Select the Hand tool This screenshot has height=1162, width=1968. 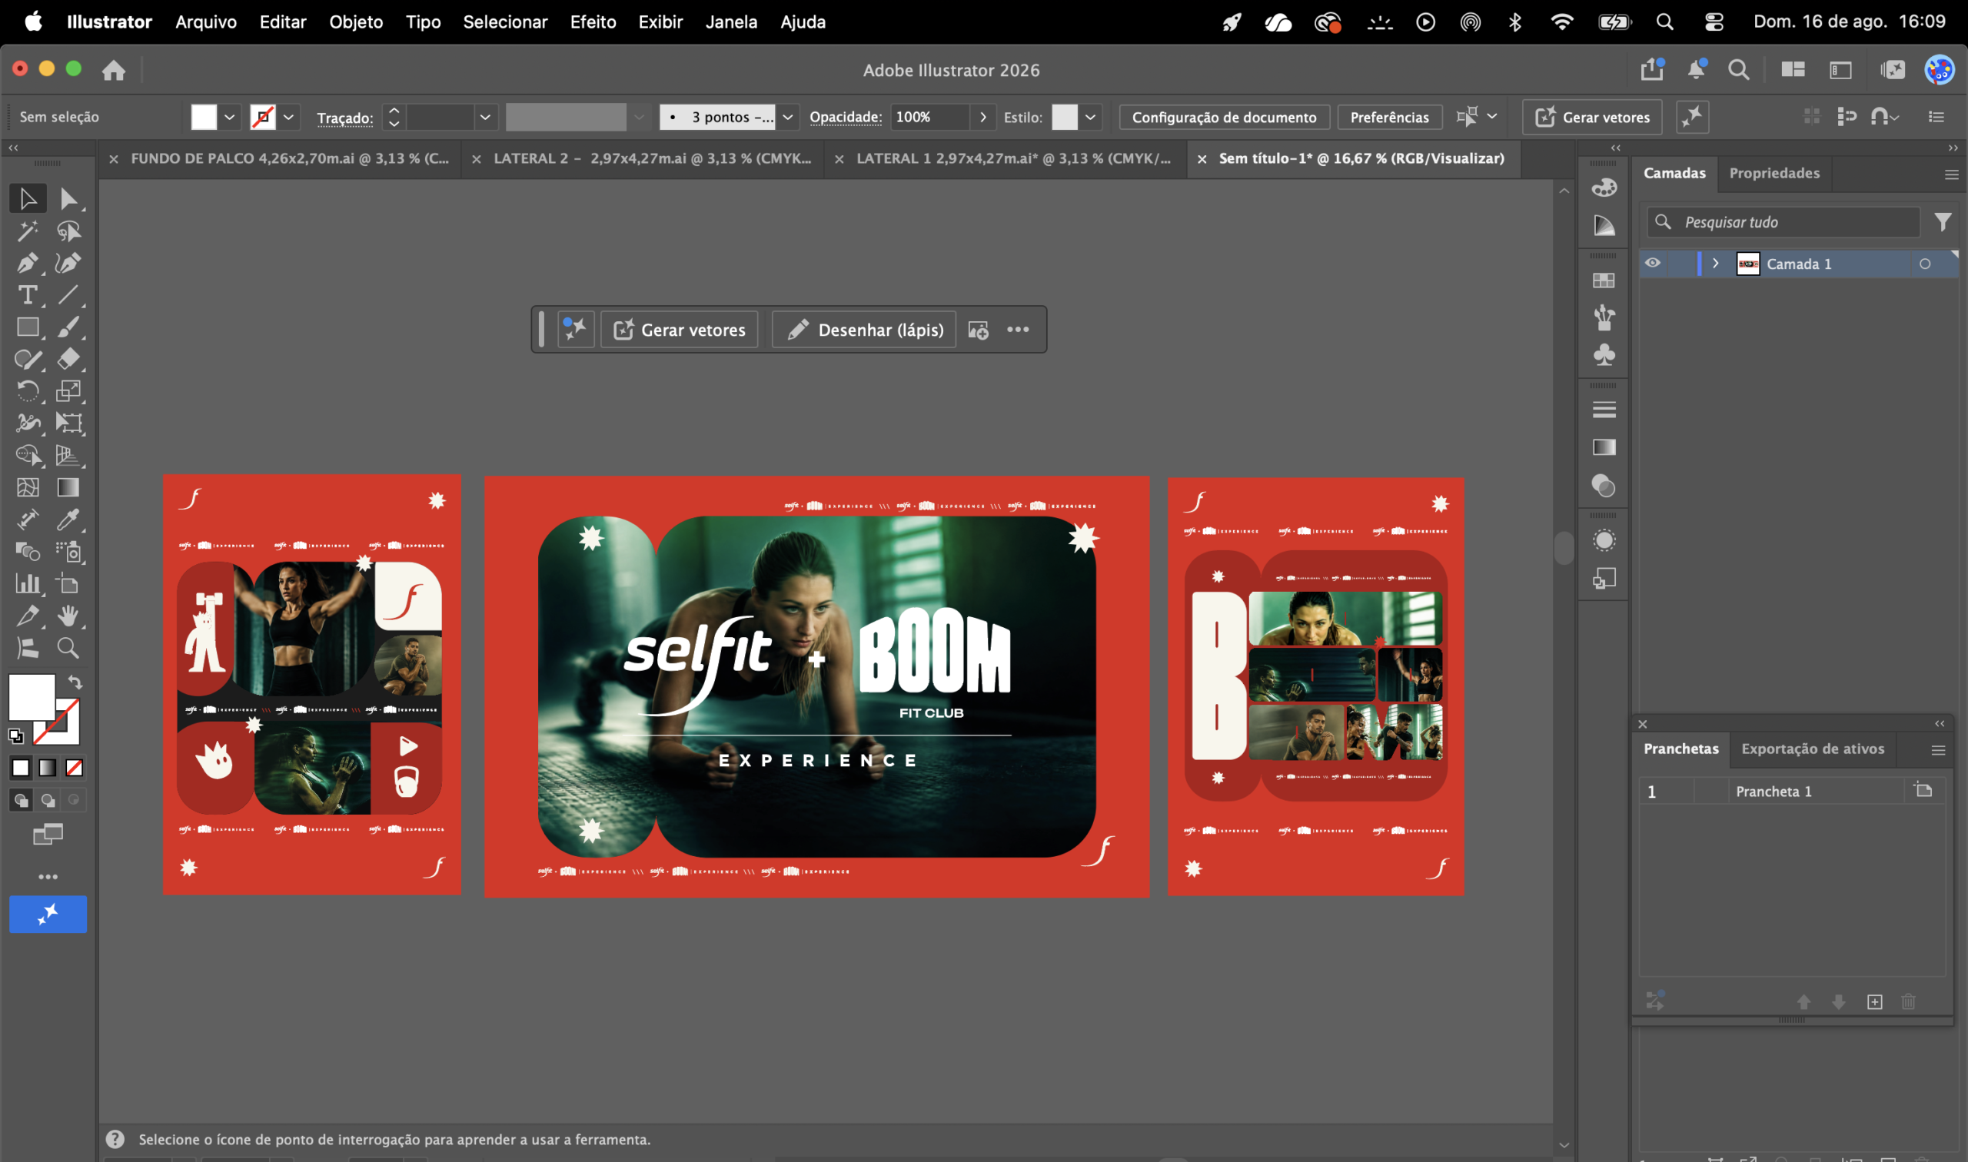pos(68,616)
